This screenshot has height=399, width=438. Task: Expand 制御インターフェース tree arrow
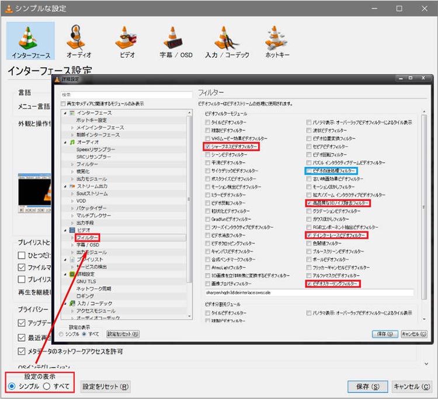coord(72,135)
